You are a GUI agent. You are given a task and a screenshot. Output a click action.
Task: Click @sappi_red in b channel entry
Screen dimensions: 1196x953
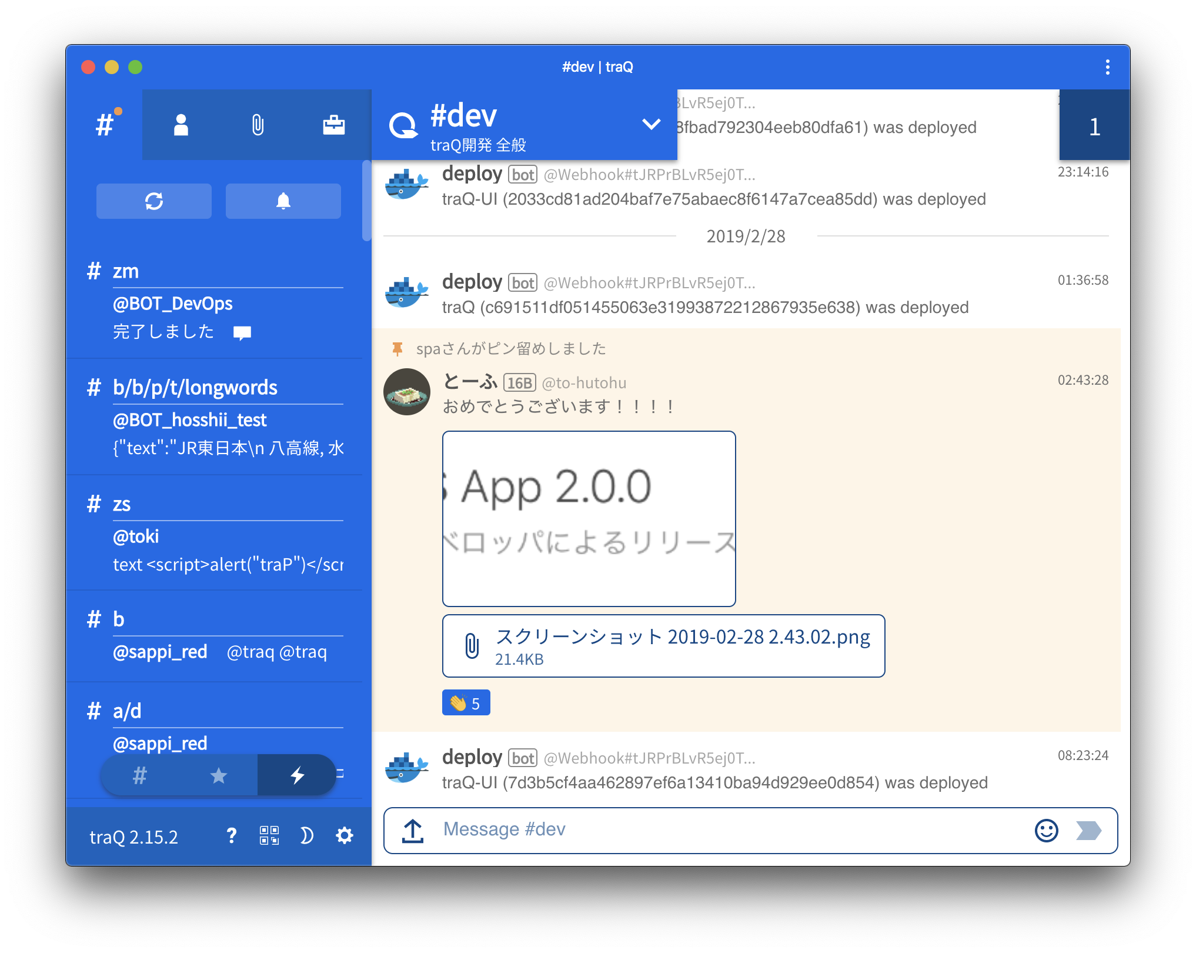pyautogui.click(x=160, y=652)
